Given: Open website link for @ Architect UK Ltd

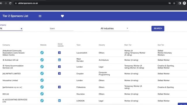Looking at the screenshot, I should tap(42, 60).
